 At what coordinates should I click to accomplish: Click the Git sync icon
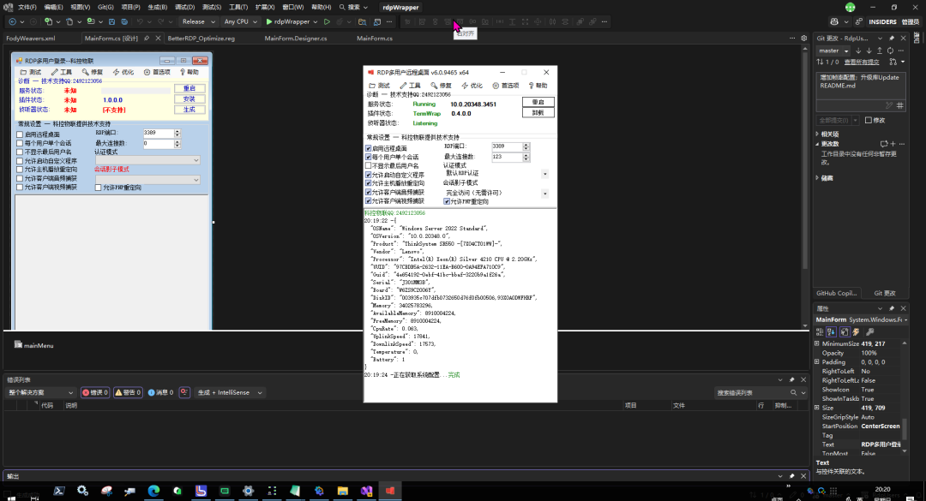890,51
